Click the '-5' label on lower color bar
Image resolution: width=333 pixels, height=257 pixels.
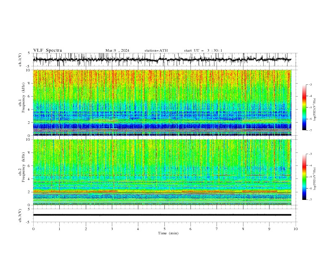click(x=310, y=177)
